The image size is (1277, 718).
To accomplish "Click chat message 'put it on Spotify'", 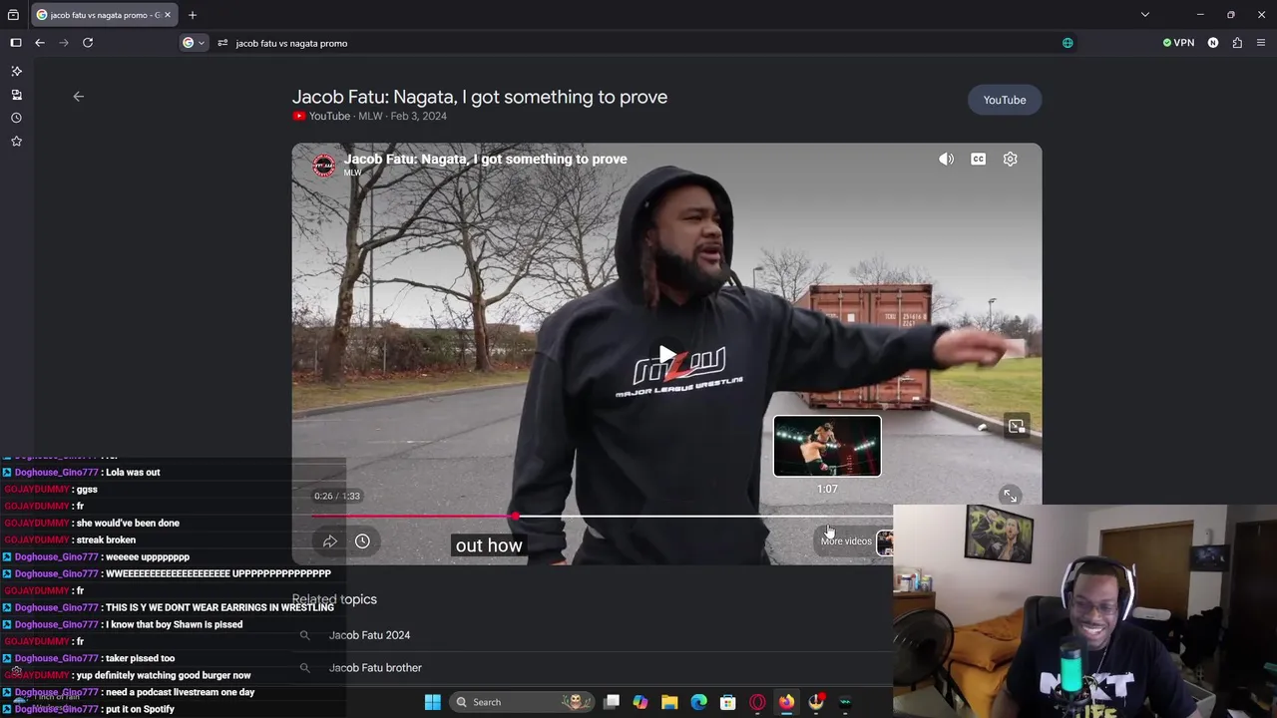I will [x=140, y=709].
